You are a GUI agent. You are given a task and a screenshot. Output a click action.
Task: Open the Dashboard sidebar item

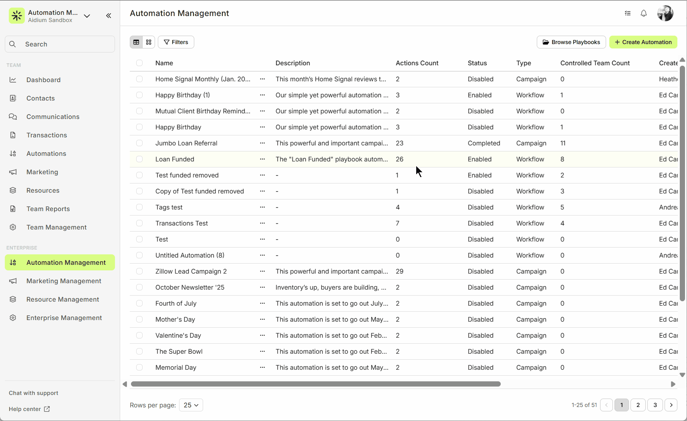[43, 80]
